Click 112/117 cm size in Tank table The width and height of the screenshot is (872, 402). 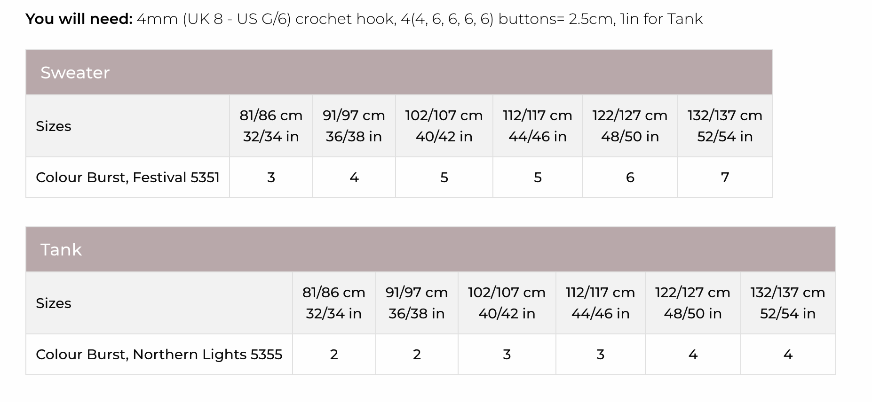point(600,303)
